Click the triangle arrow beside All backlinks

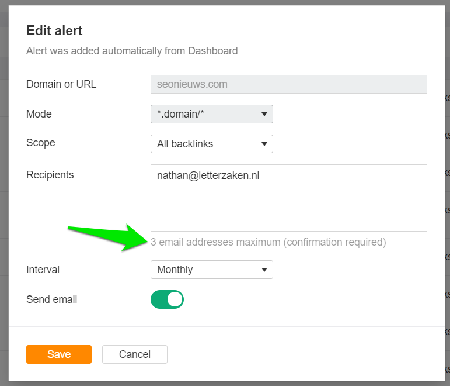(x=264, y=144)
